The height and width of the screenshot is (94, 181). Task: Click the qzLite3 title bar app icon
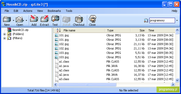pos(3,4)
